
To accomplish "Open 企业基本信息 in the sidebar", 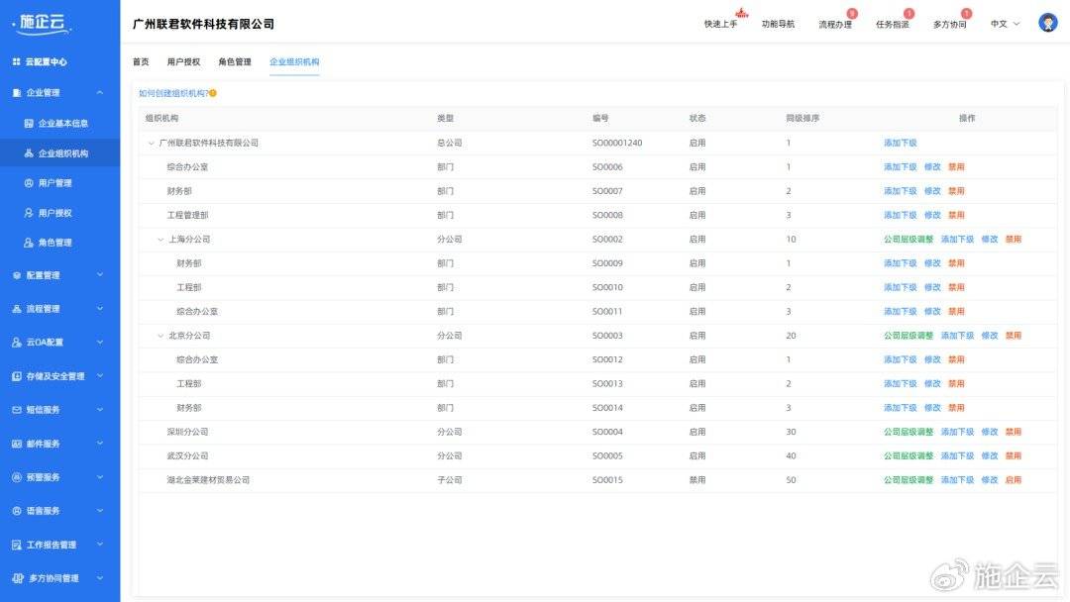I will [62, 124].
